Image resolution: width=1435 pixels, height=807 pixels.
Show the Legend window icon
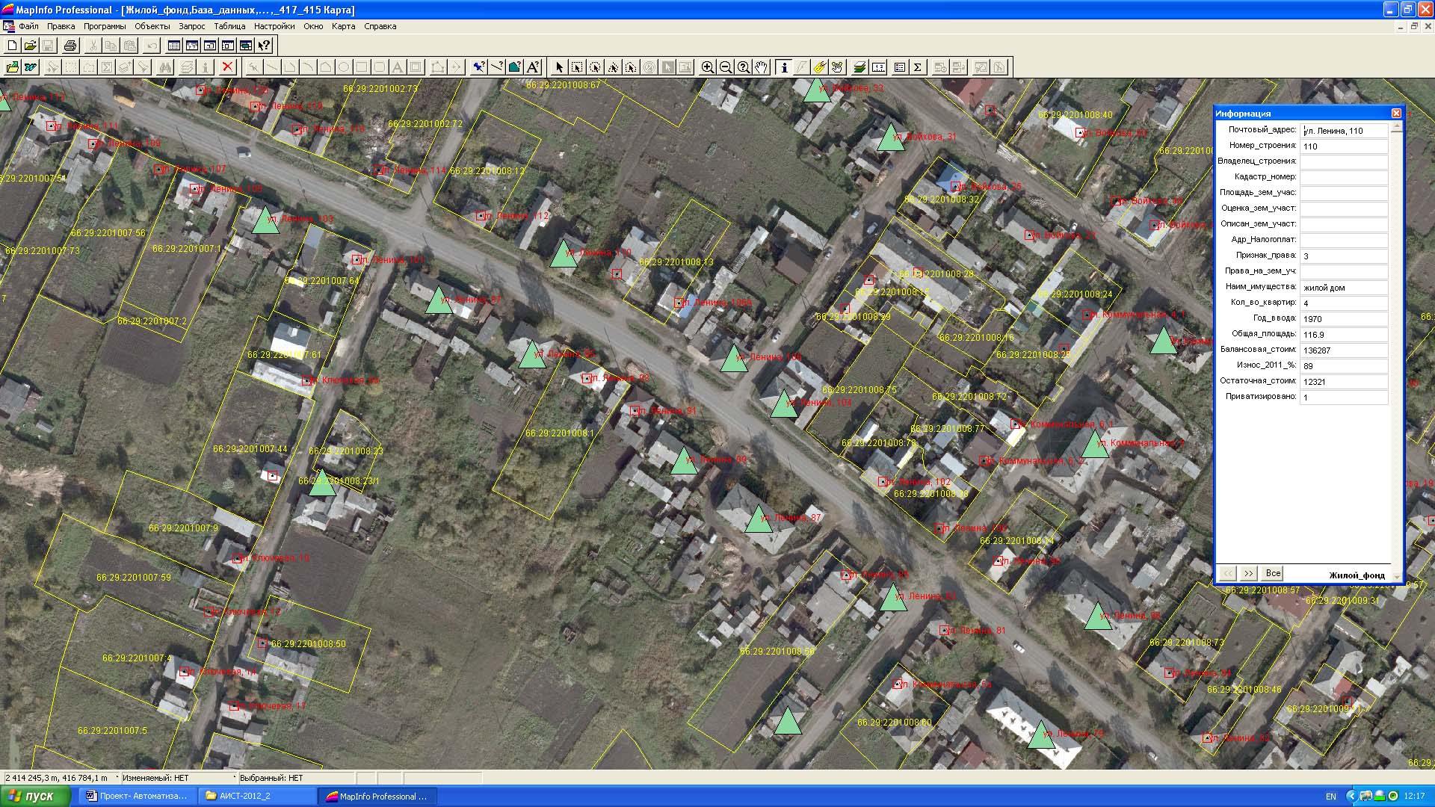(x=899, y=67)
